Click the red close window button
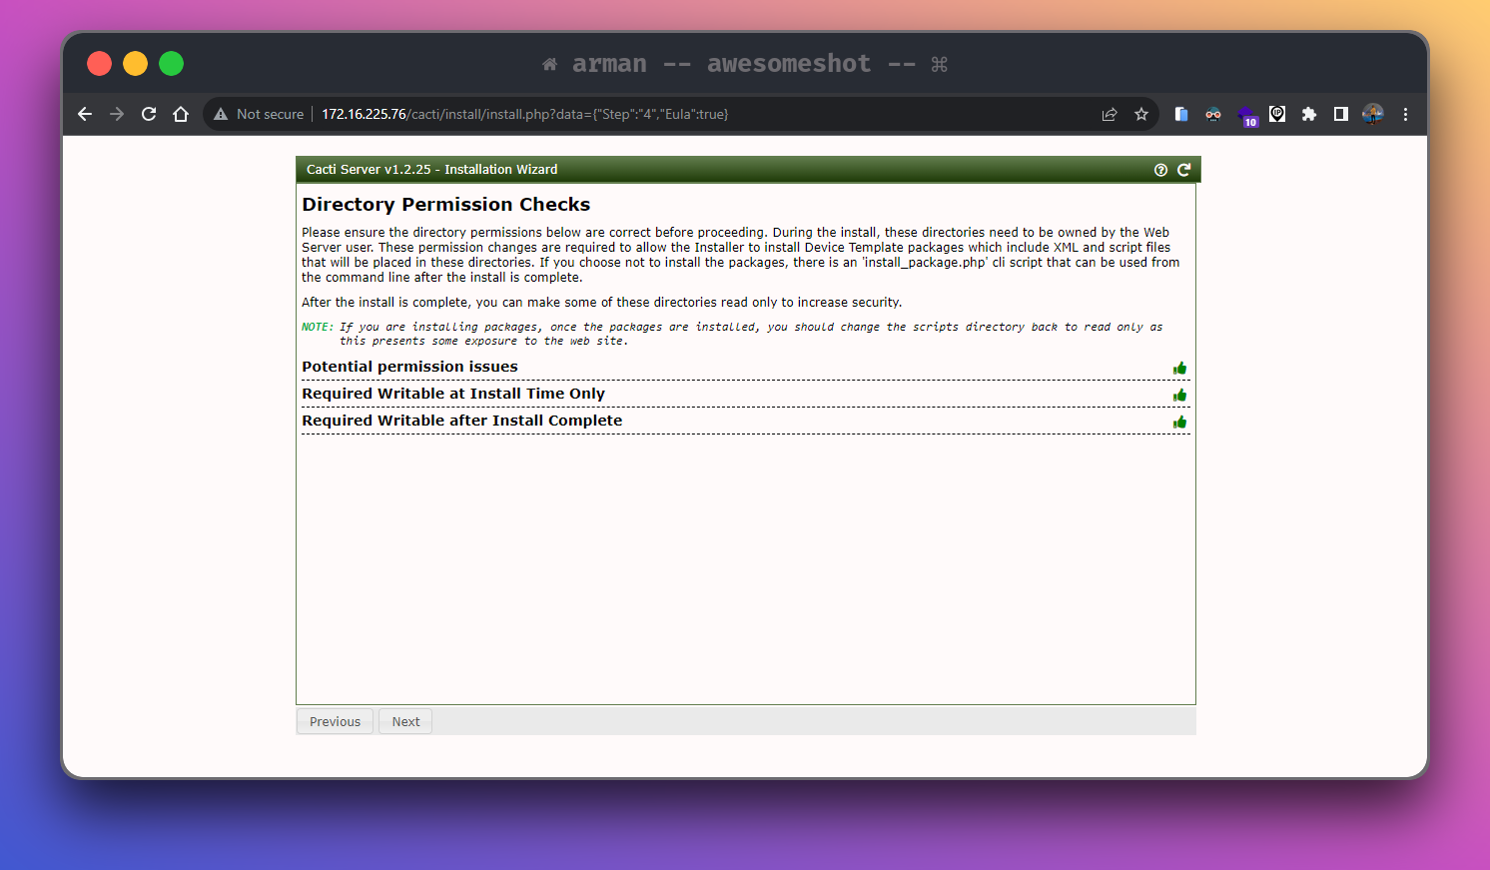Image resolution: width=1490 pixels, height=870 pixels. click(x=99, y=63)
